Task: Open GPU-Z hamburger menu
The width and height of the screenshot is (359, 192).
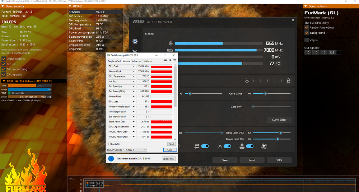Action: tap(175, 60)
